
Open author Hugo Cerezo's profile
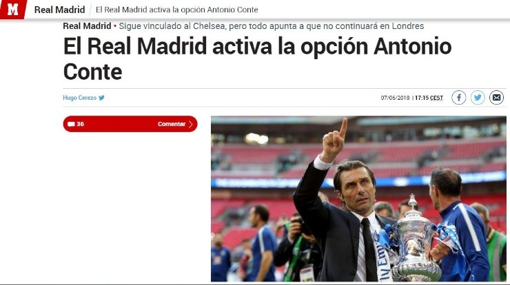80,98
